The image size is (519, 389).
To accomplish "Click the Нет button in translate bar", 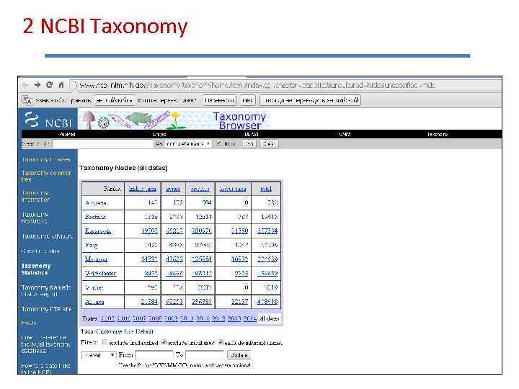I will pyautogui.click(x=247, y=100).
